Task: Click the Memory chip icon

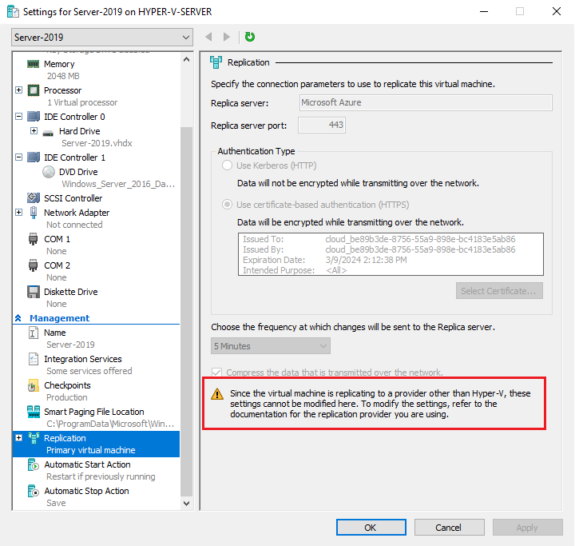Action: point(34,64)
